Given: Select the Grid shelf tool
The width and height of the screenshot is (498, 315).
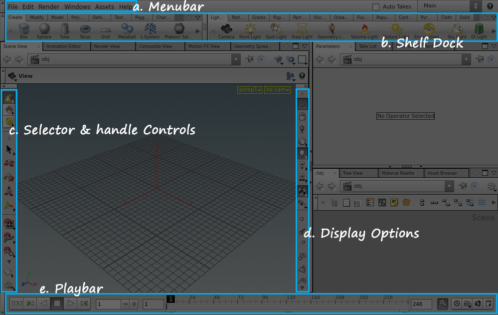Looking at the screenshot, I should (x=106, y=31).
